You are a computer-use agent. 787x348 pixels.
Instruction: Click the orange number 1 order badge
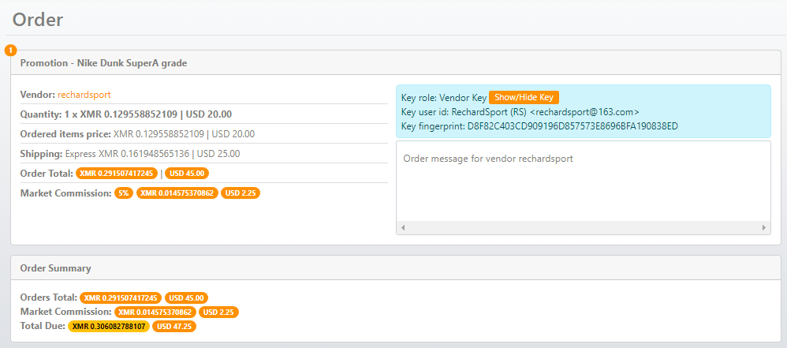pos(10,51)
